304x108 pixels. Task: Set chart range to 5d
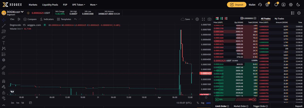[x=23, y=103]
